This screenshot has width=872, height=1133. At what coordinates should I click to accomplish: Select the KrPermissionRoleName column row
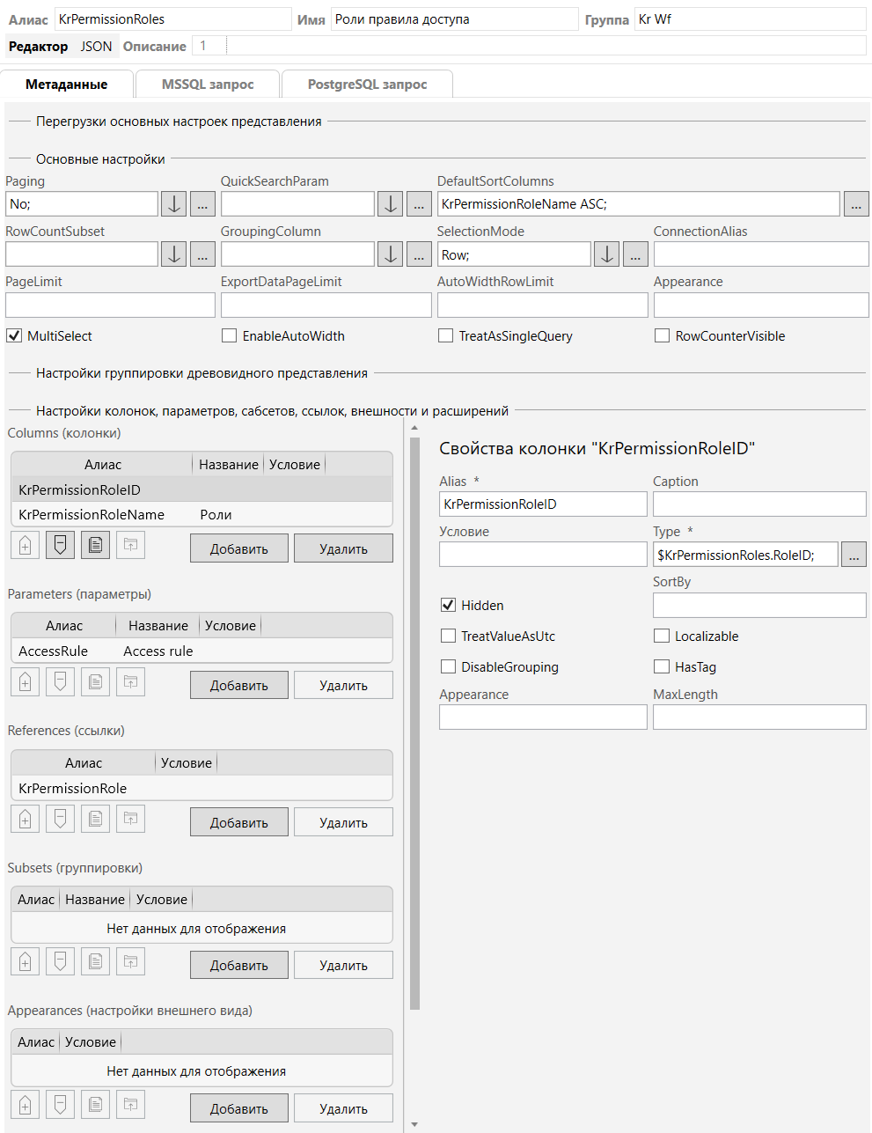click(92, 515)
